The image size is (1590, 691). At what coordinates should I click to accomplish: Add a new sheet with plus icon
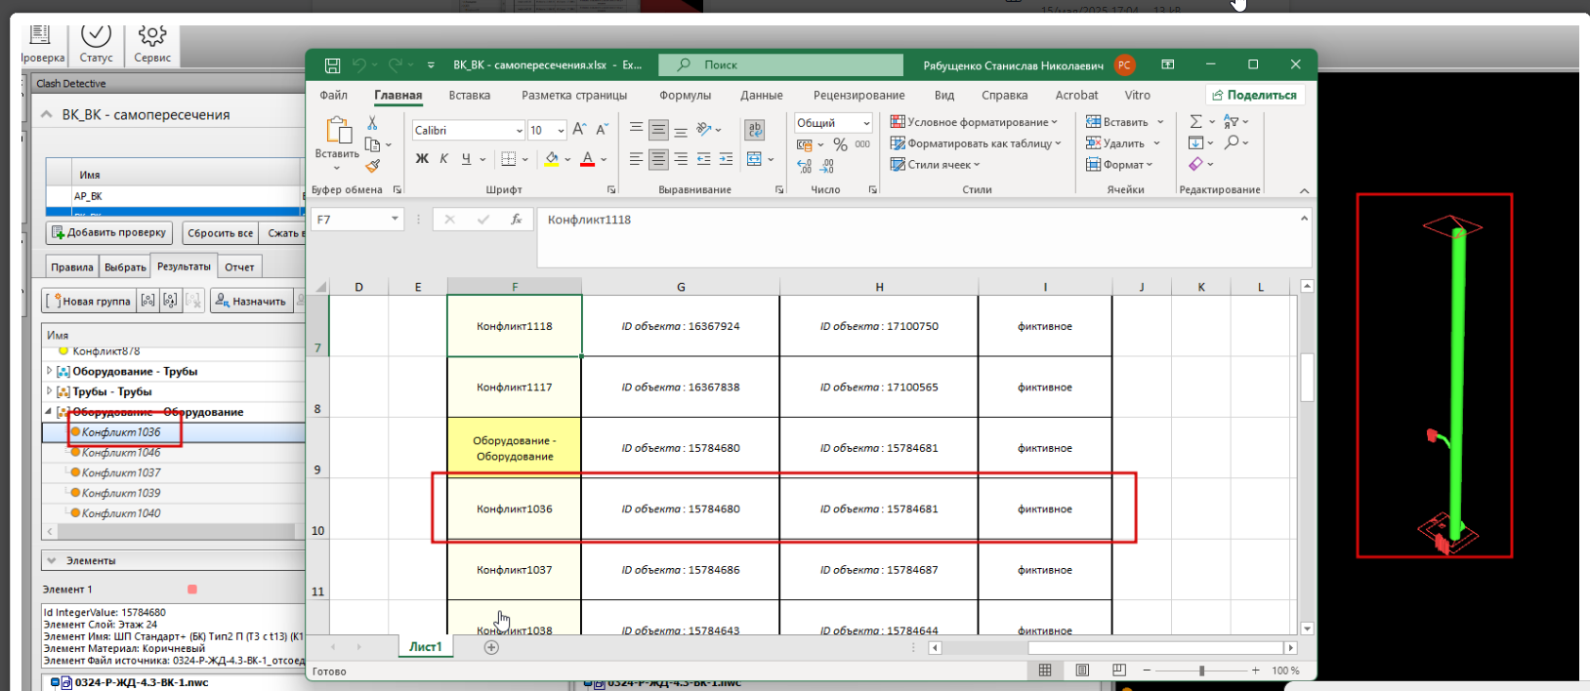(491, 647)
